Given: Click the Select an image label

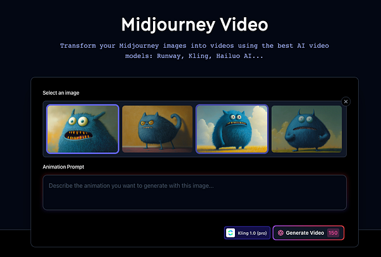Looking at the screenshot, I should point(61,93).
